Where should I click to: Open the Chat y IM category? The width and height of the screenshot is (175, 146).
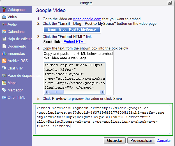[x=16, y=68]
